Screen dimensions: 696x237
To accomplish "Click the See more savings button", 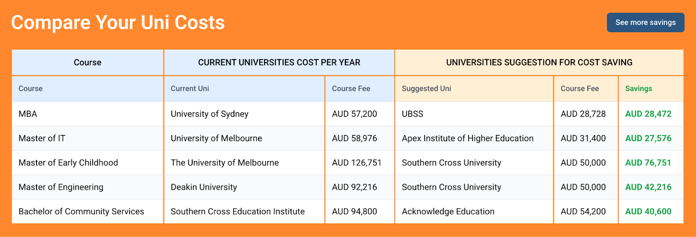I will coord(645,23).
